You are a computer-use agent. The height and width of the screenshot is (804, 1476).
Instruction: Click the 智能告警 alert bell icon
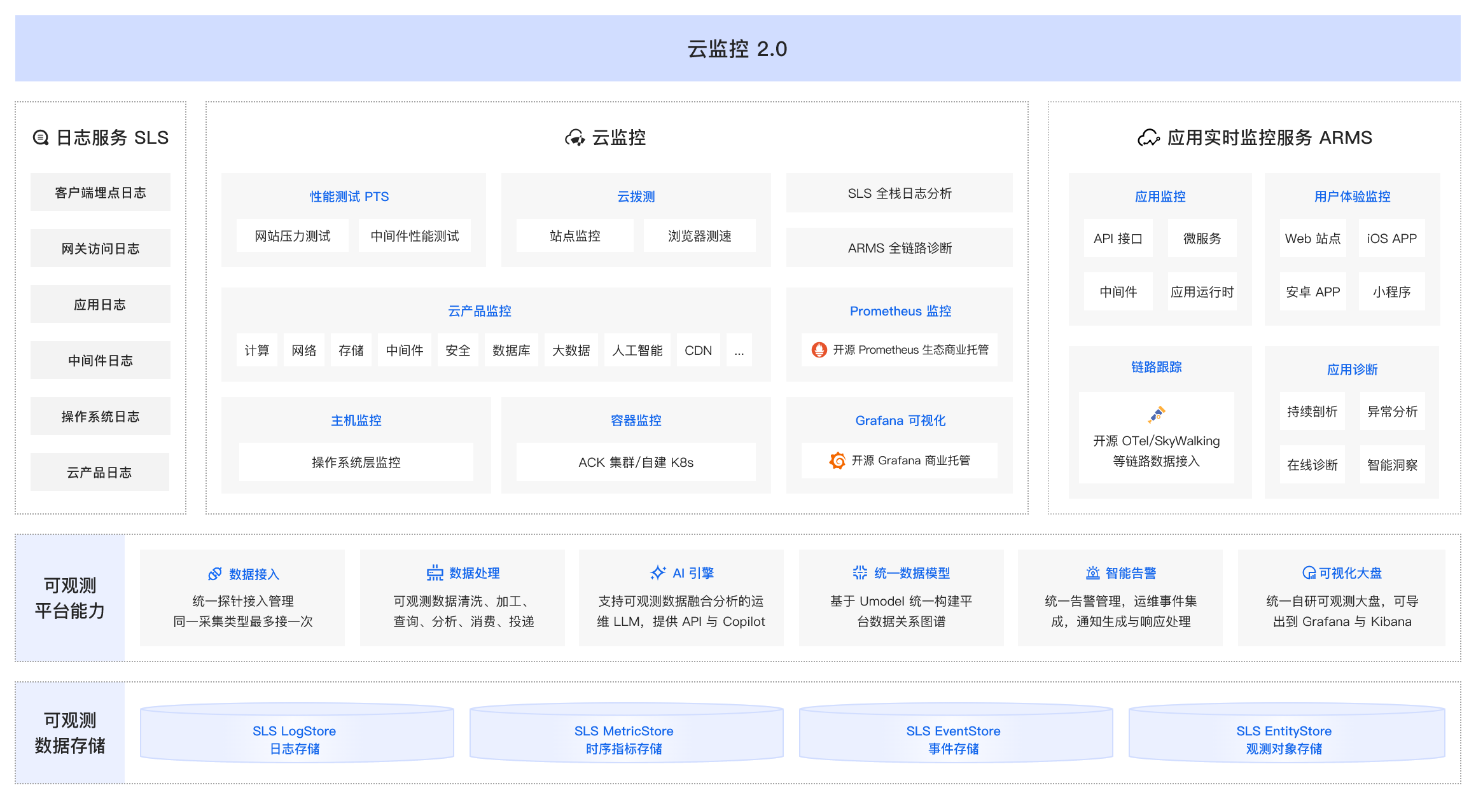click(x=1093, y=572)
